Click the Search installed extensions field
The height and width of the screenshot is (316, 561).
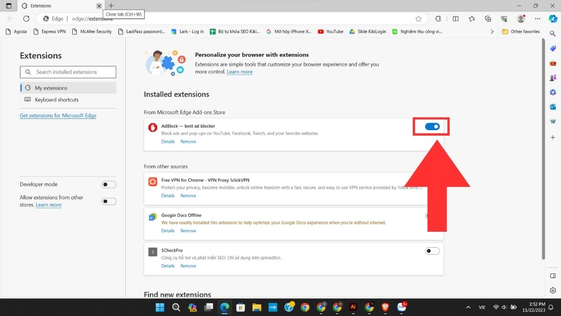[68, 72]
